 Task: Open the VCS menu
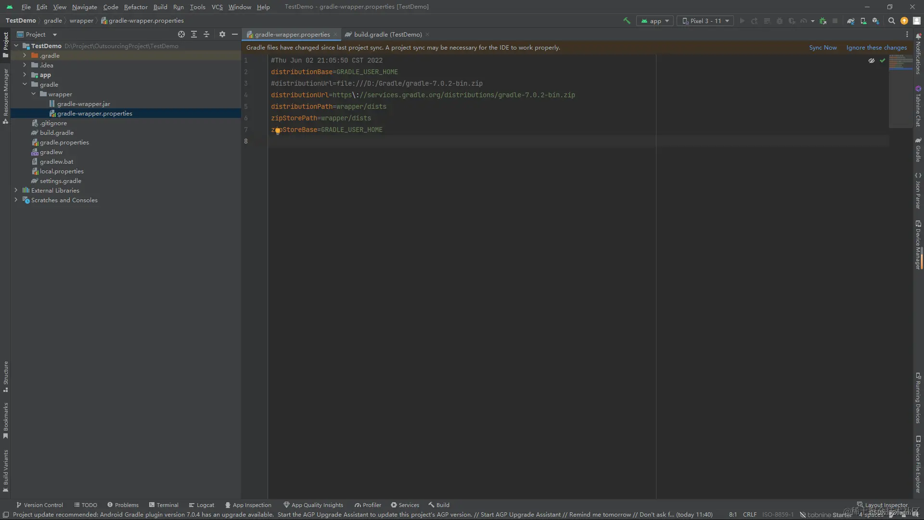217,7
